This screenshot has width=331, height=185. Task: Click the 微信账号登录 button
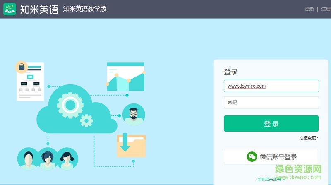click(x=271, y=157)
